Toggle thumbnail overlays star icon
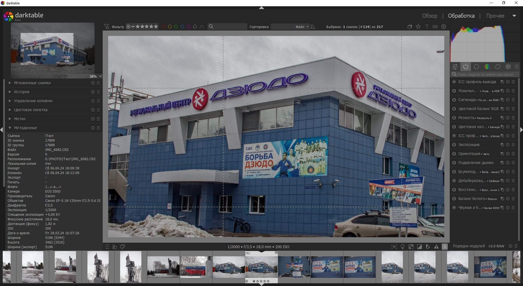 tap(418, 27)
